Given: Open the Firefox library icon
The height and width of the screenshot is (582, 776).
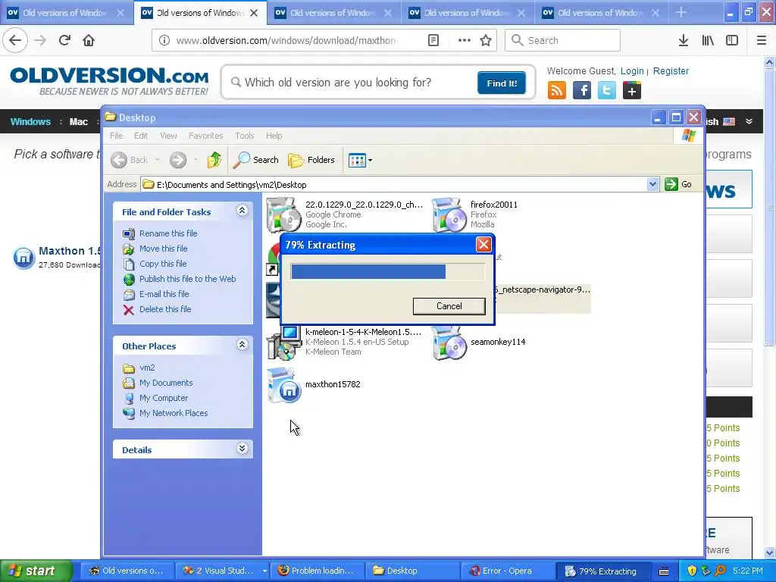Looking at the screenshot, I should click(708, 41).
